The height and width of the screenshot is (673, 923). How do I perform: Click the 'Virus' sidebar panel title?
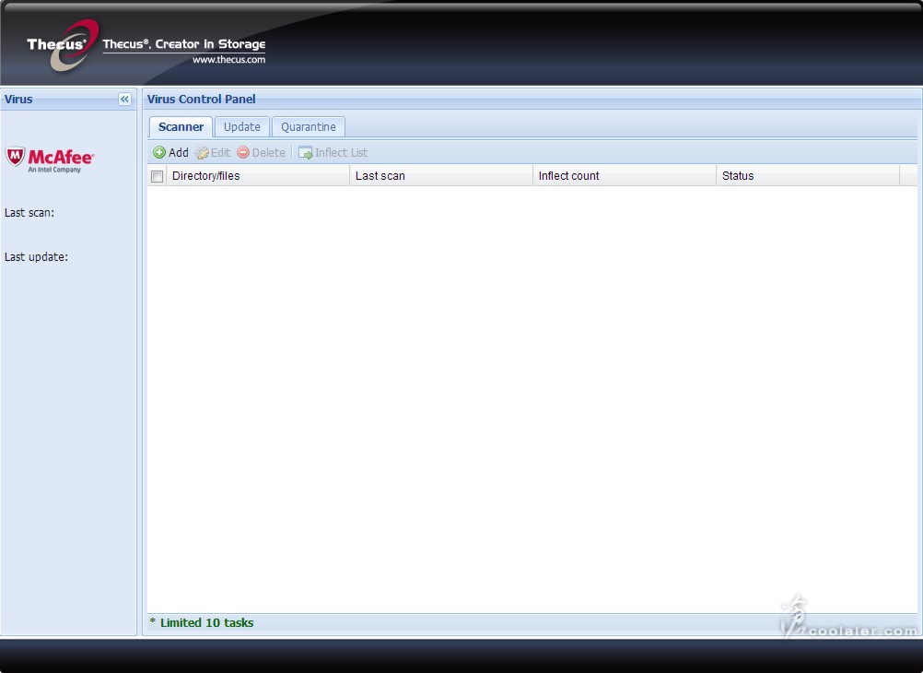point(18,99)
